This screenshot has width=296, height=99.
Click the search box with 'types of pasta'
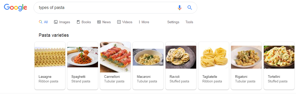click(115, 8)
